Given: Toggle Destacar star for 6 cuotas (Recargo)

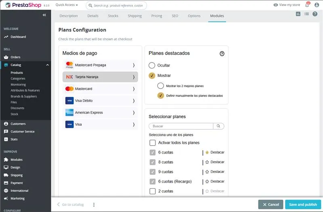Looking at the screenshot, I should (x=207, y=181).
